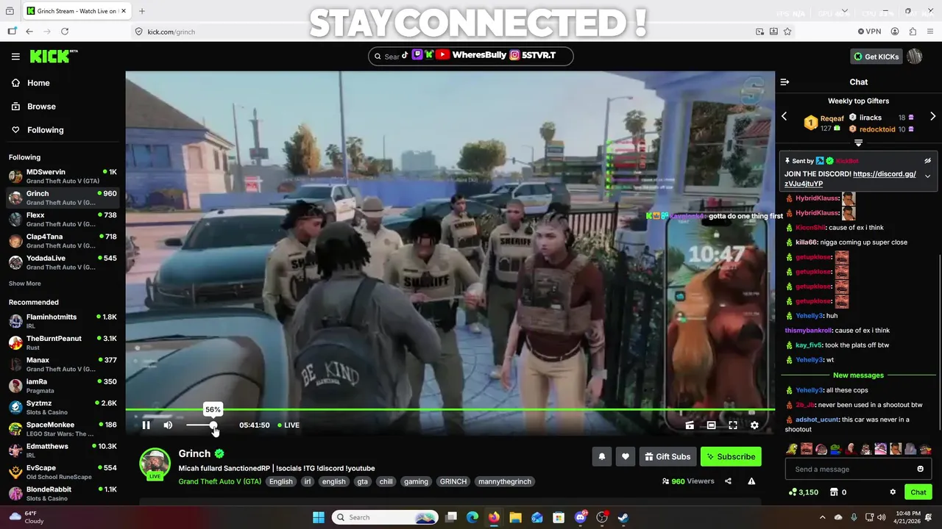Jump to LIVE indicator in player
942x529 pixels.
pos(288,425)
